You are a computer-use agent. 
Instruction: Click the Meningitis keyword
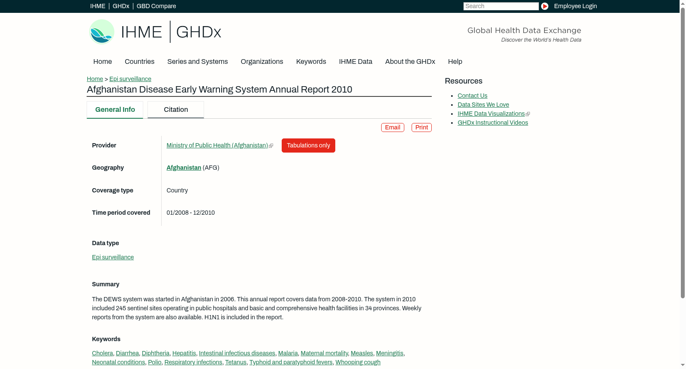click(x=390, y=353)
